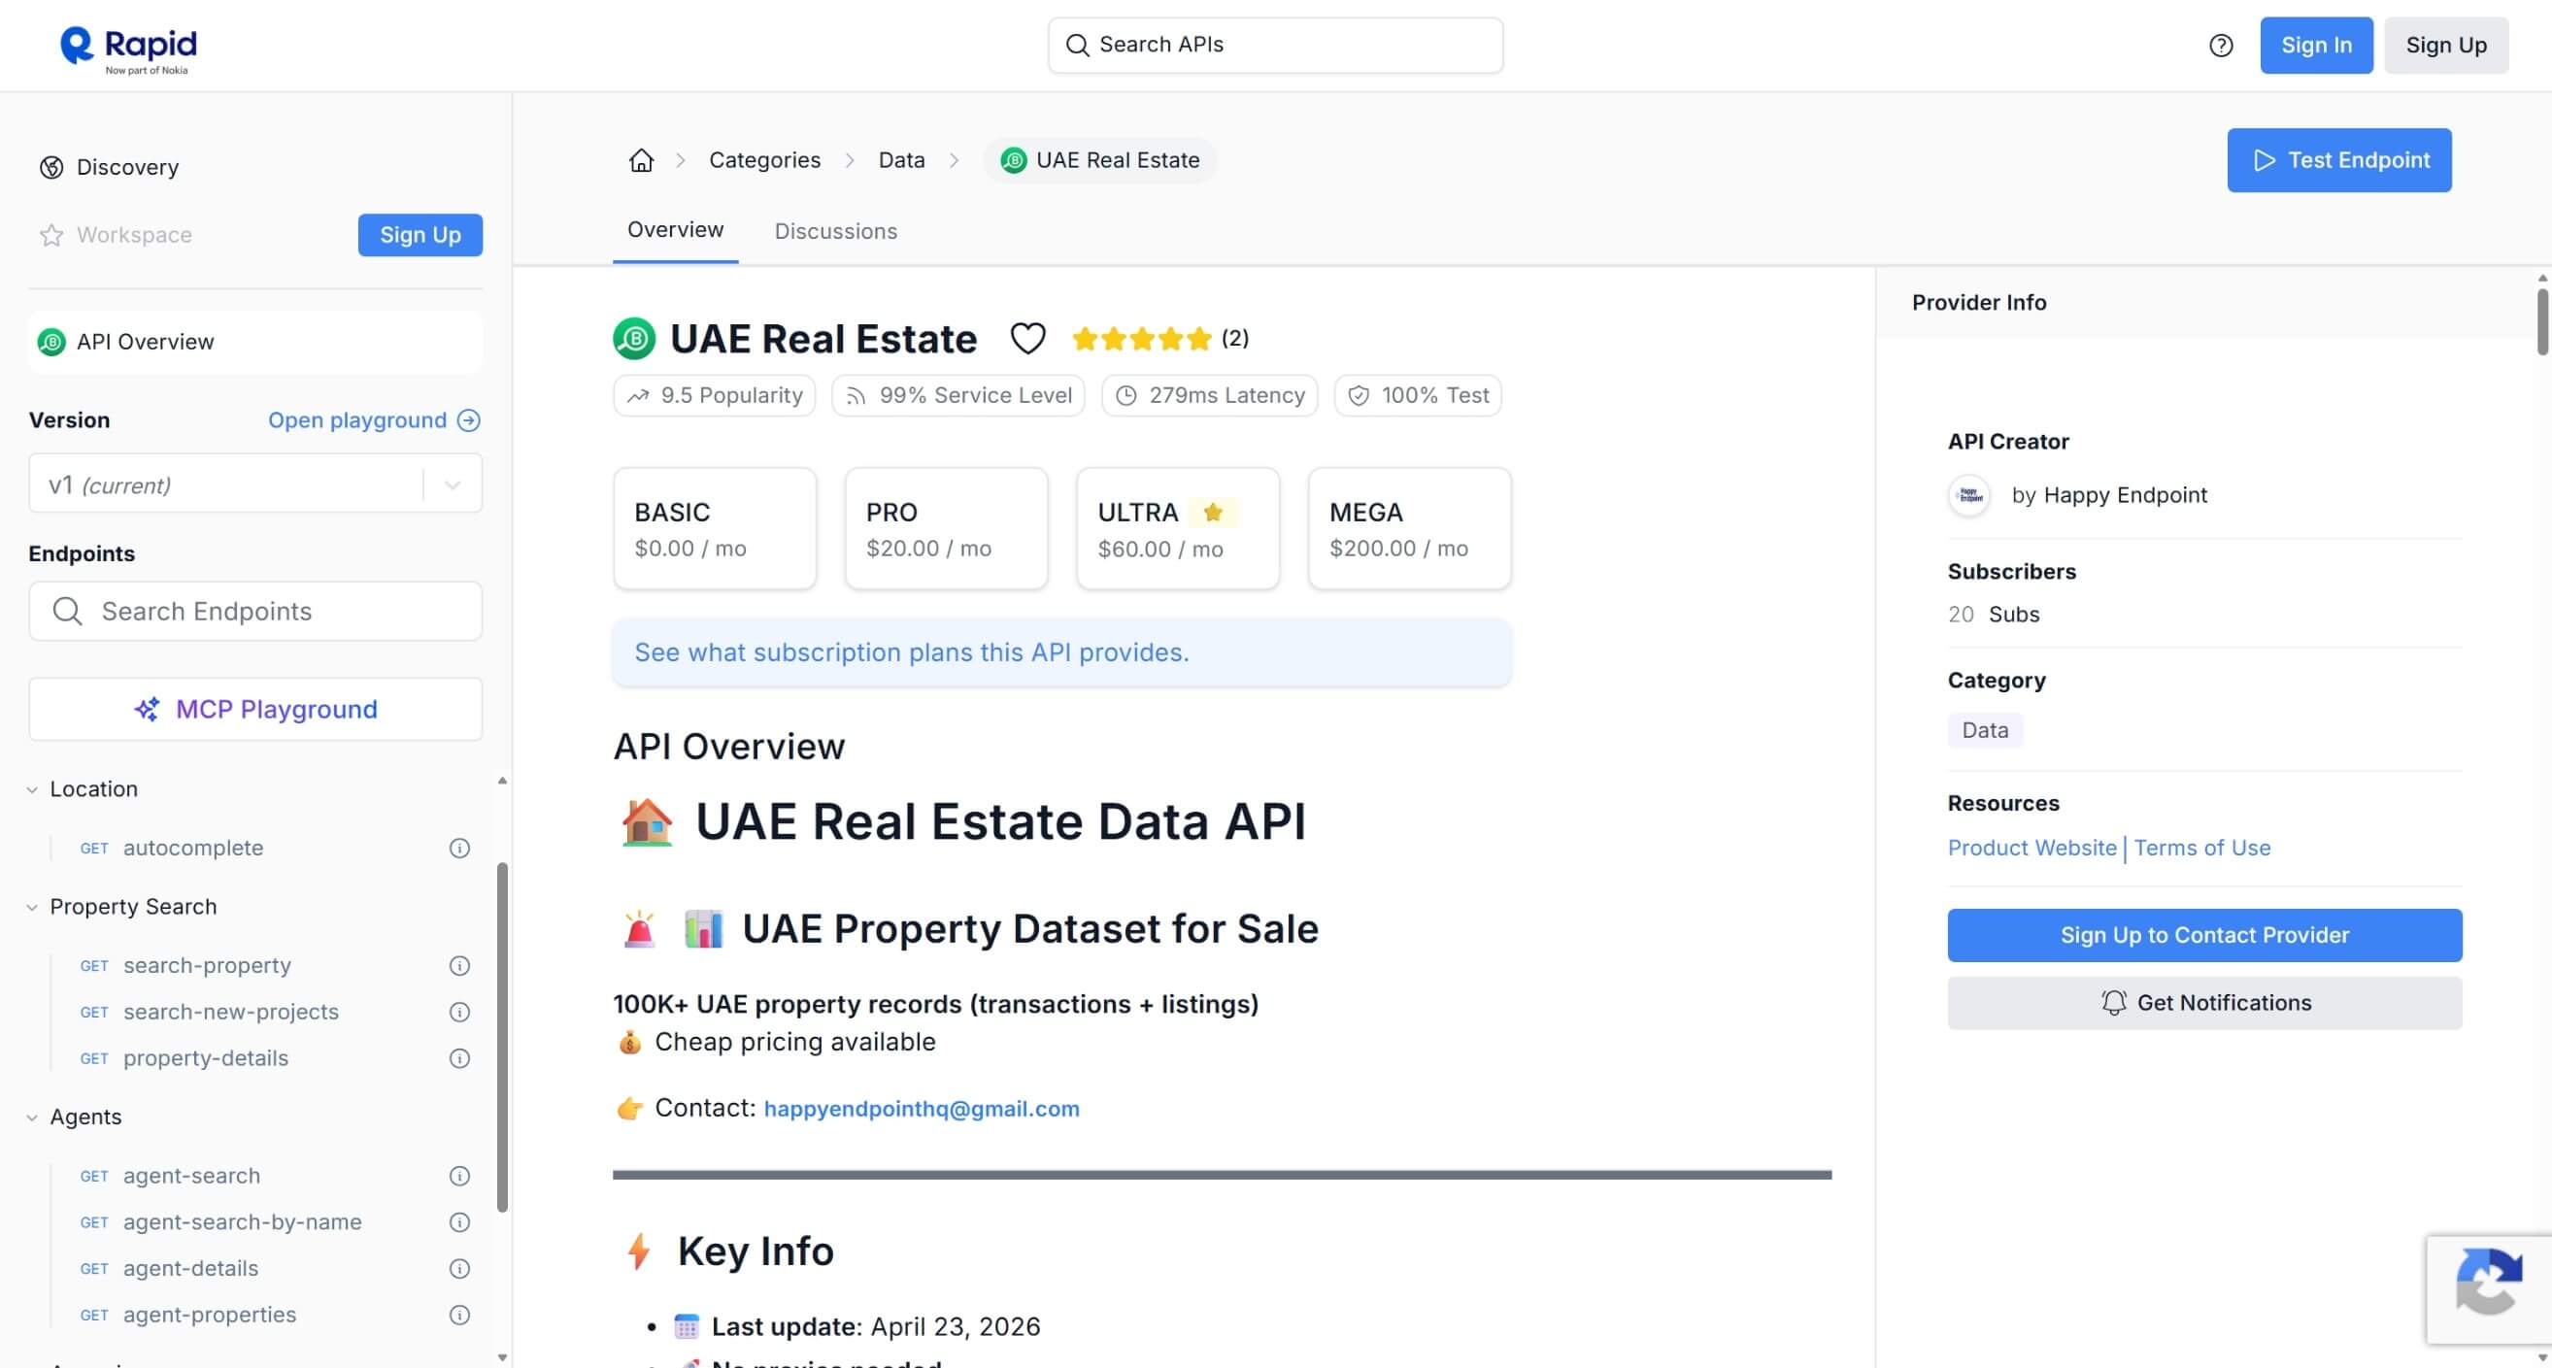Screen dimensions: 2552x1368
Task: Open the MCP Playground button
Action: tap(255, 710)
